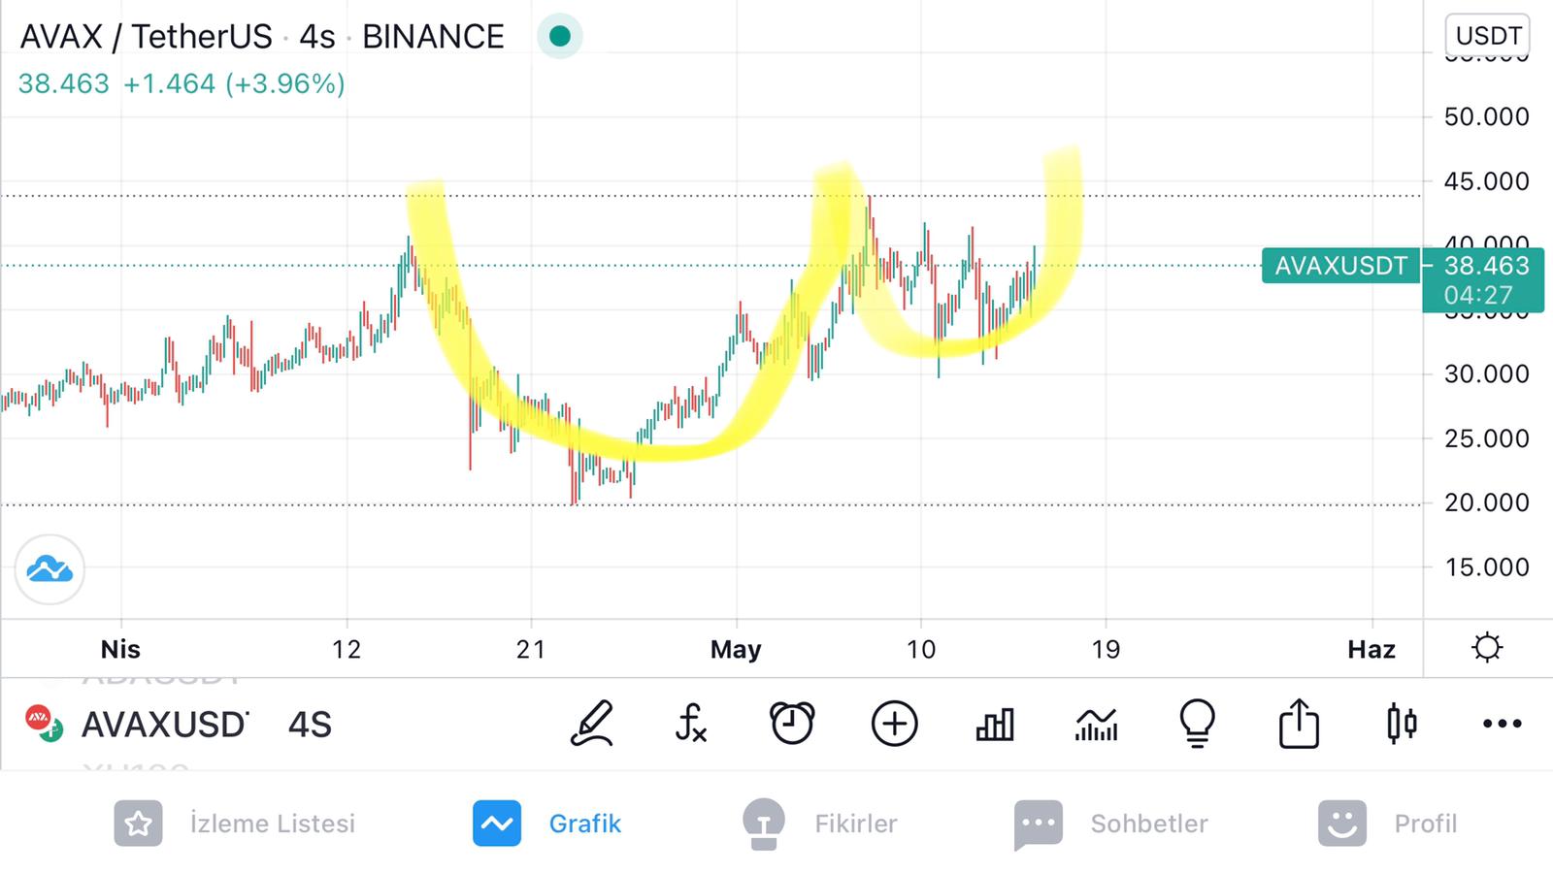Change chart type with candlestick icon
This screenshot has height=873, width=1553.
coord(1402,724)
